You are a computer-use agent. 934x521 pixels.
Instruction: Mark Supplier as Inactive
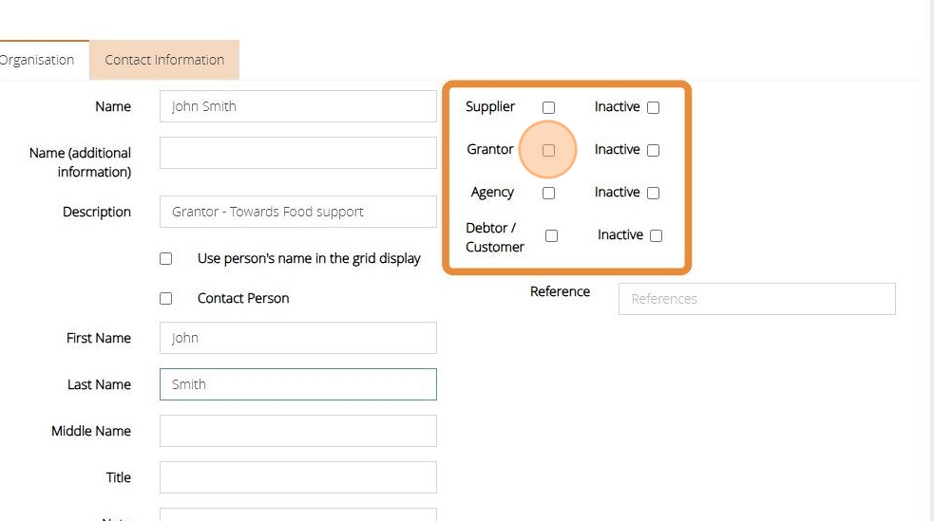click(x=653, y=107)
